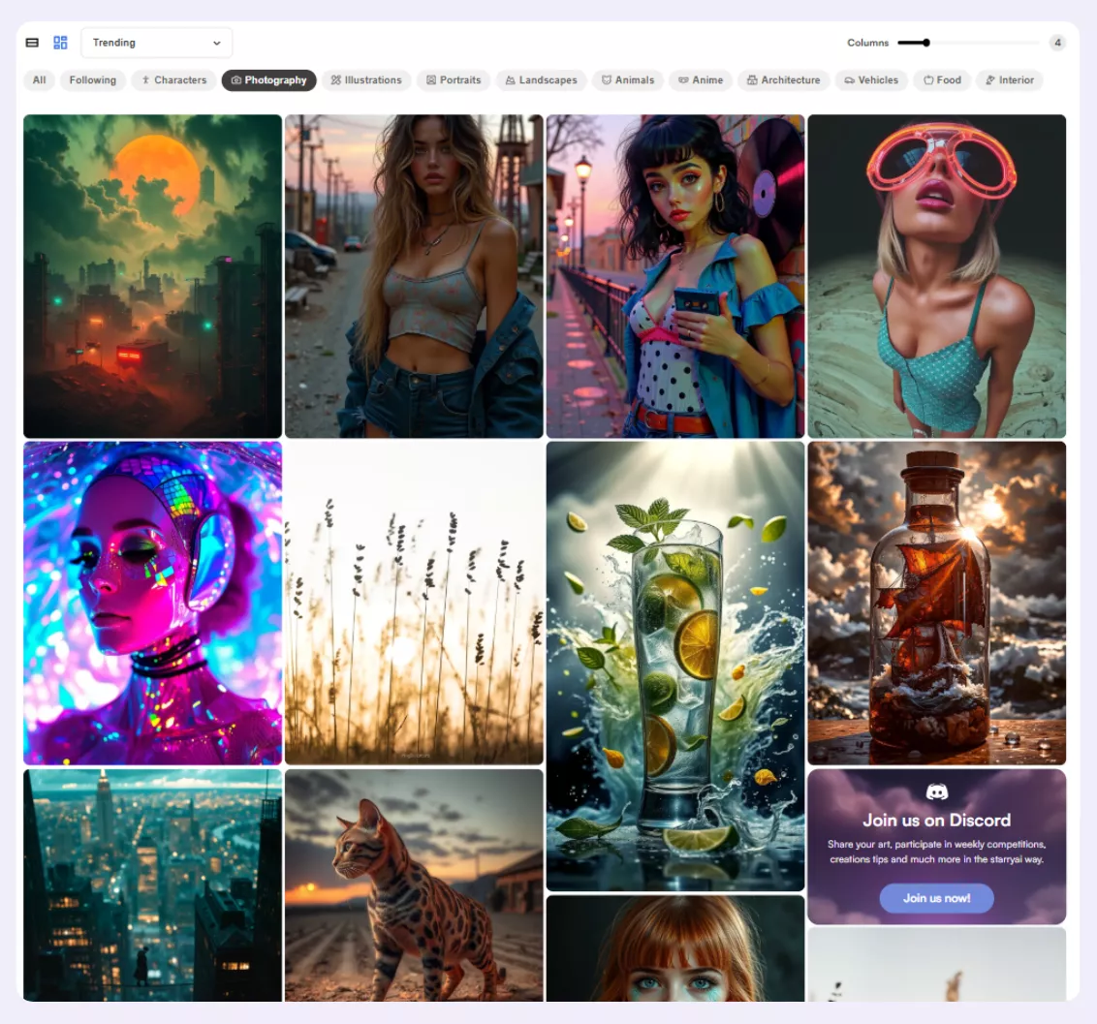This screenshot has height=1024, width=1097.
Task: Open the holographic neon face image
Action: click(152, 603)
